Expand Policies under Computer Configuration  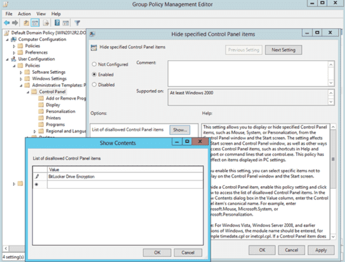pyautogui.click(x=14, y=46)
